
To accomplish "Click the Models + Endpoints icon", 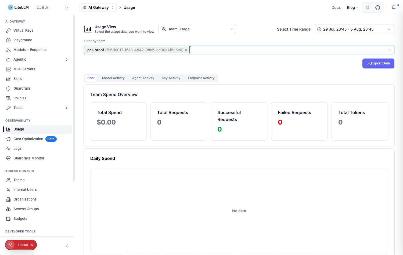I will point(8,50).
